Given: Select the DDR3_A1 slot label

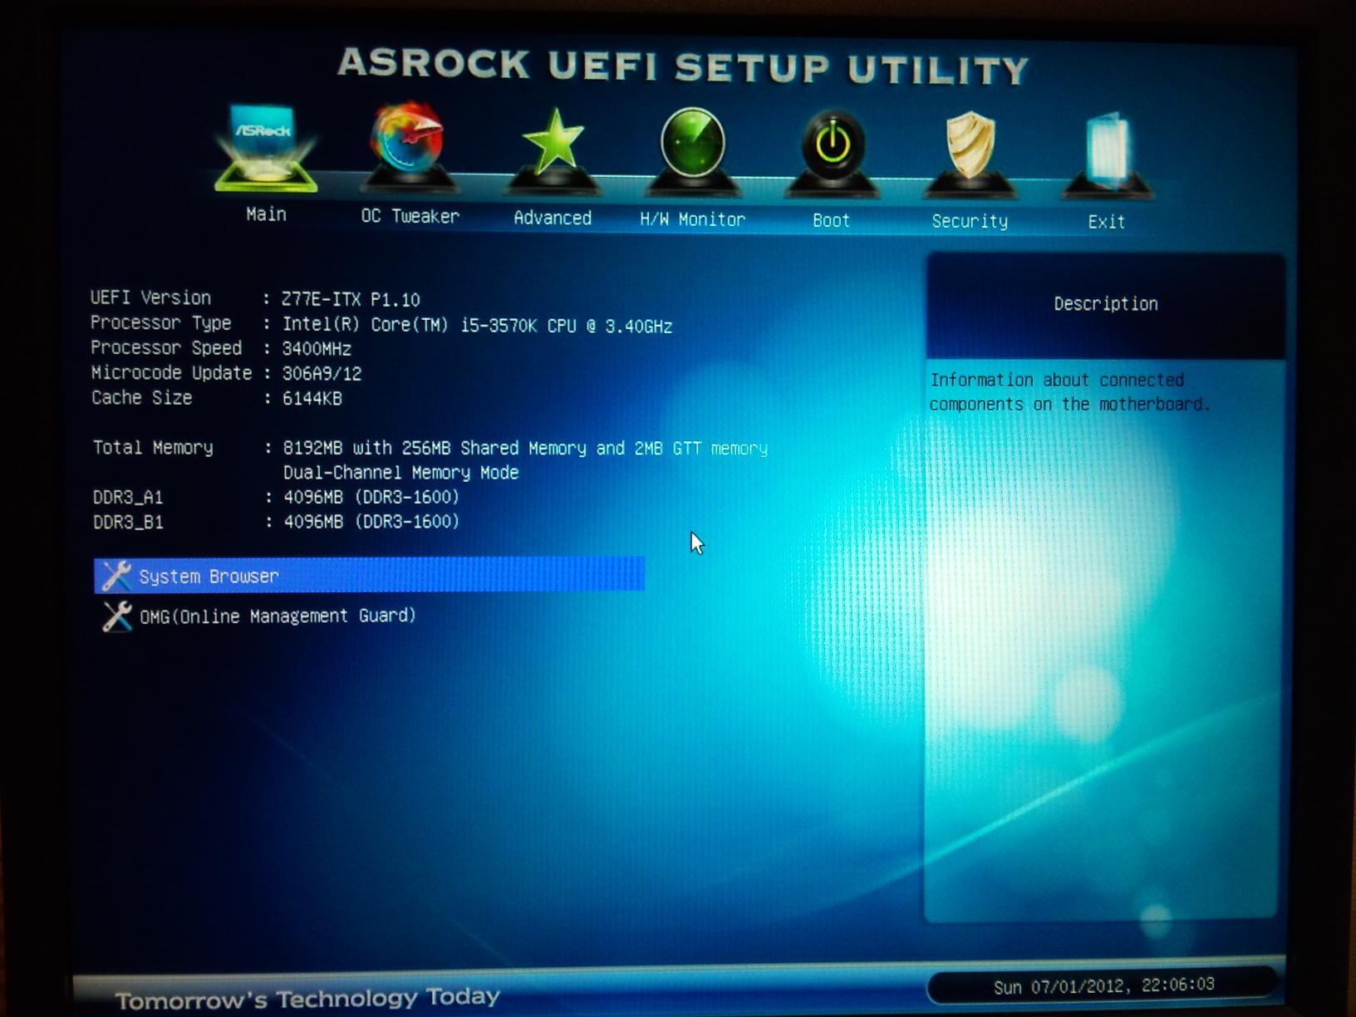Looking at the screenshot, I should pos(128,497).
